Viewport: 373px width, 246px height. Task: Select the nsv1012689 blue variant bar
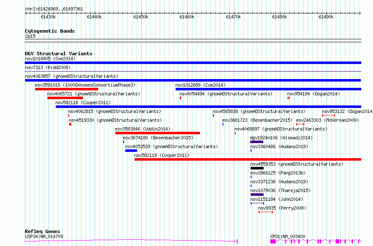pos(268,89)
